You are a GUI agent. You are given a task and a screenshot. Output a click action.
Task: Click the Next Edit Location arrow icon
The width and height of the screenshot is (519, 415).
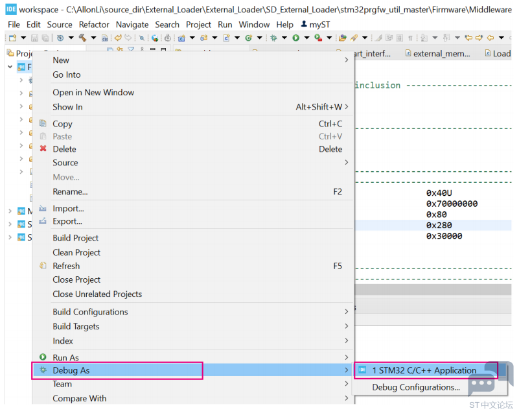point(479,38)
